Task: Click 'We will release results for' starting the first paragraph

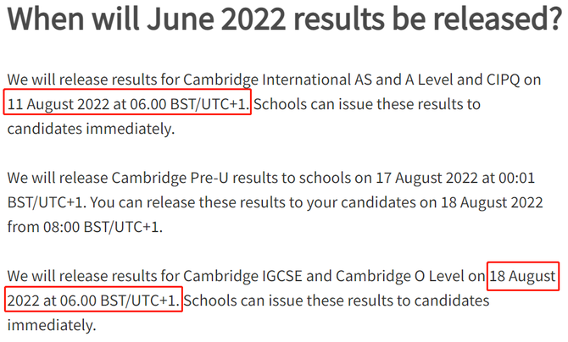Action: pos(93,80)
